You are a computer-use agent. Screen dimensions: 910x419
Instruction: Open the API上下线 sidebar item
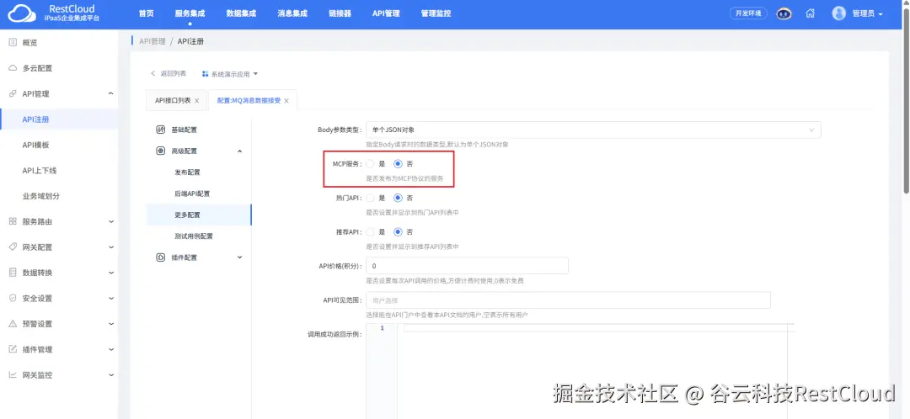40,171
